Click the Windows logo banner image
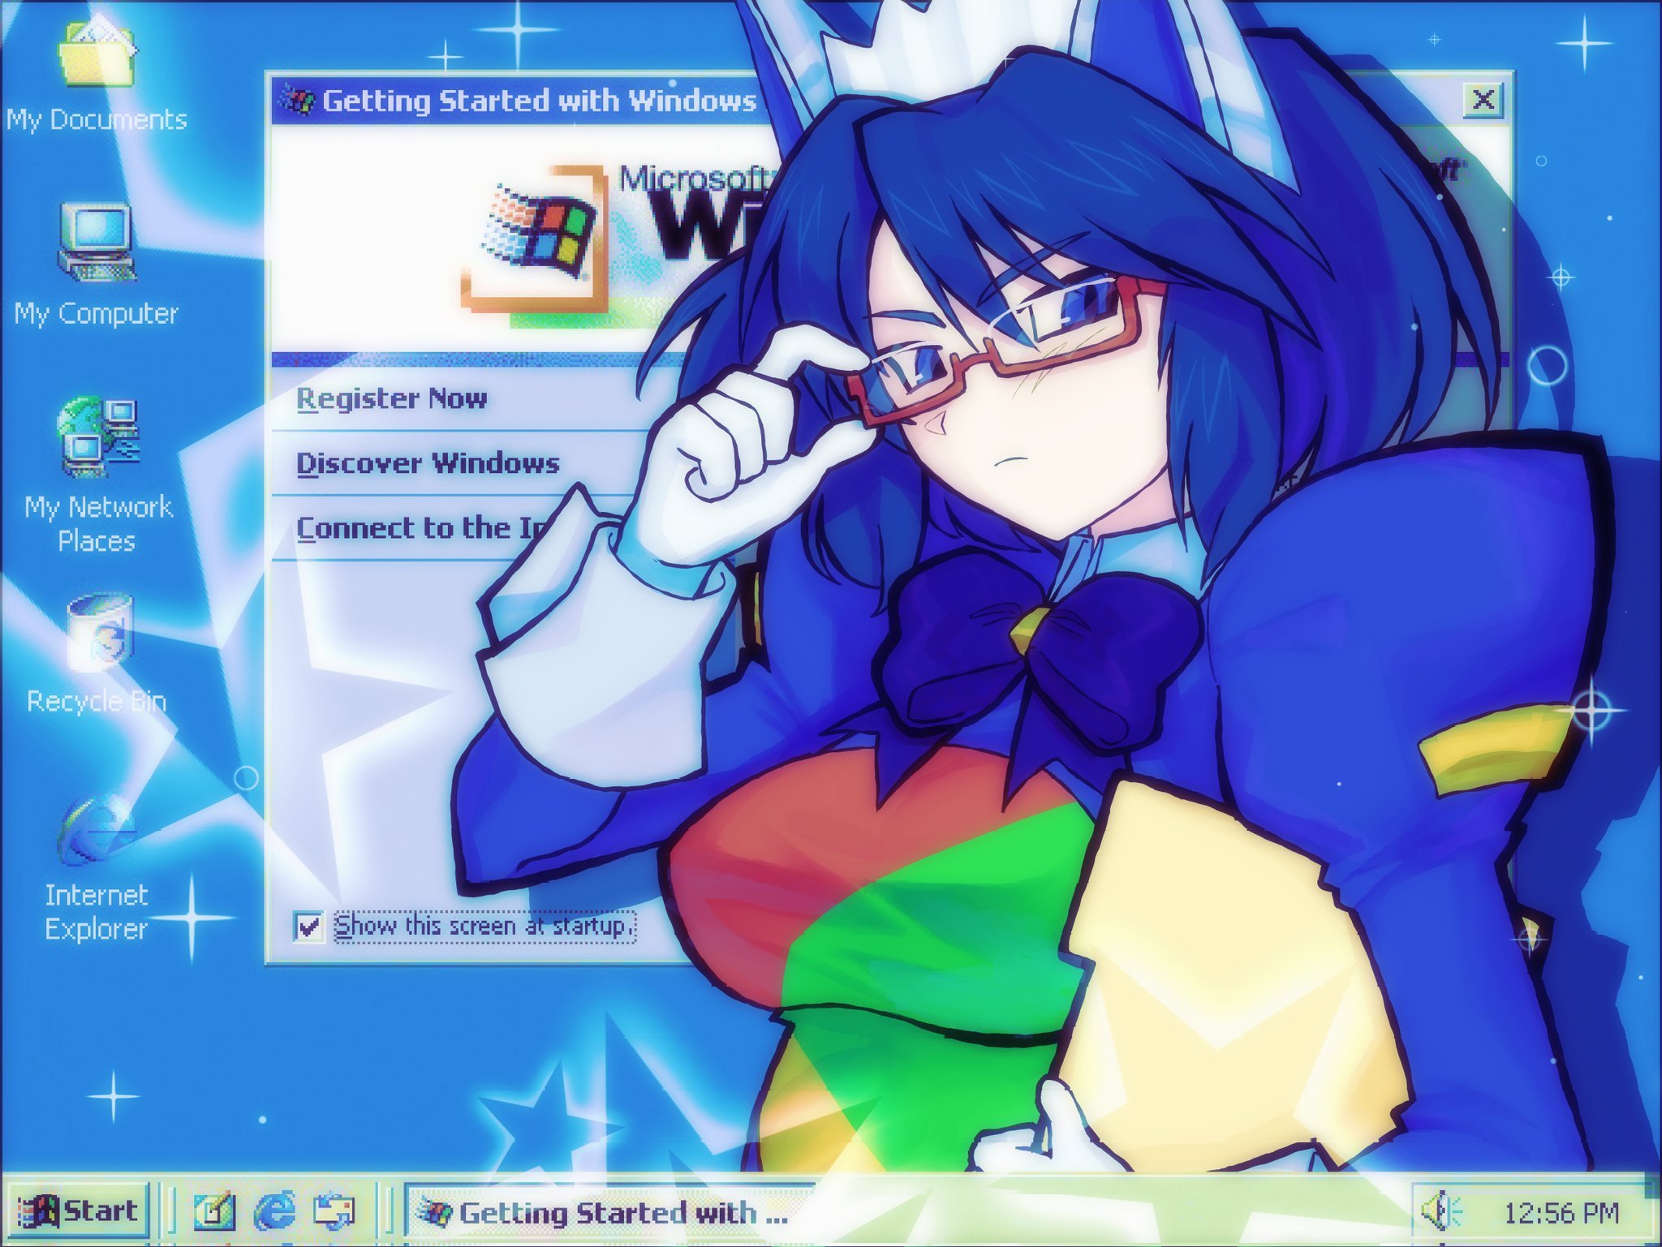 (x=536, y=237)
